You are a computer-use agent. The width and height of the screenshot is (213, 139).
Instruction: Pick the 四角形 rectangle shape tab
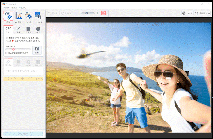coord(28,30)
